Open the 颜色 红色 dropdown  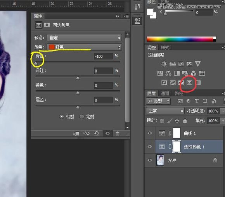[x=84, y=47]
